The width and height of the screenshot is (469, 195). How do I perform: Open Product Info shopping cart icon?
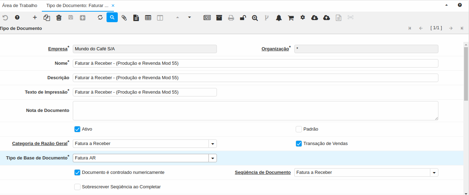[x=291, y=17]
